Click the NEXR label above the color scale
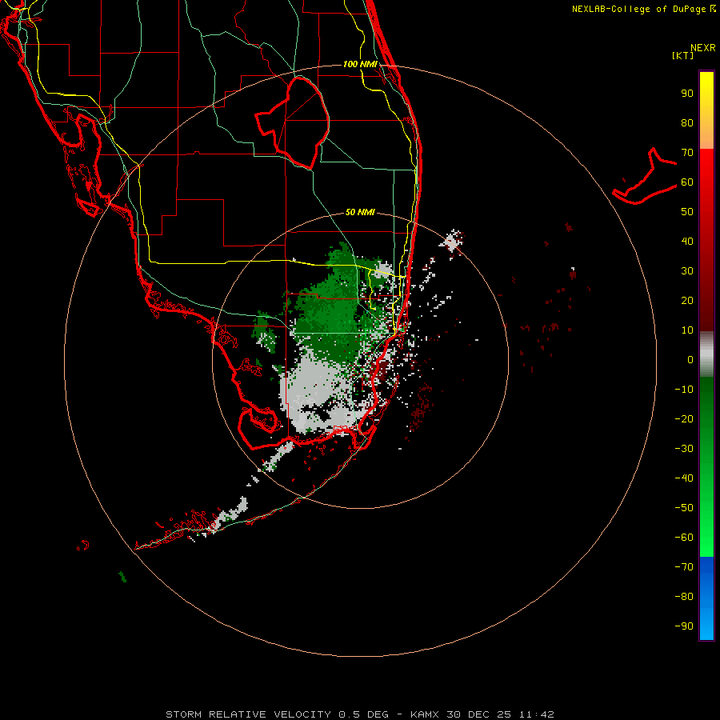The height and width of the screenshot is (720, 720). coord(702,48)
